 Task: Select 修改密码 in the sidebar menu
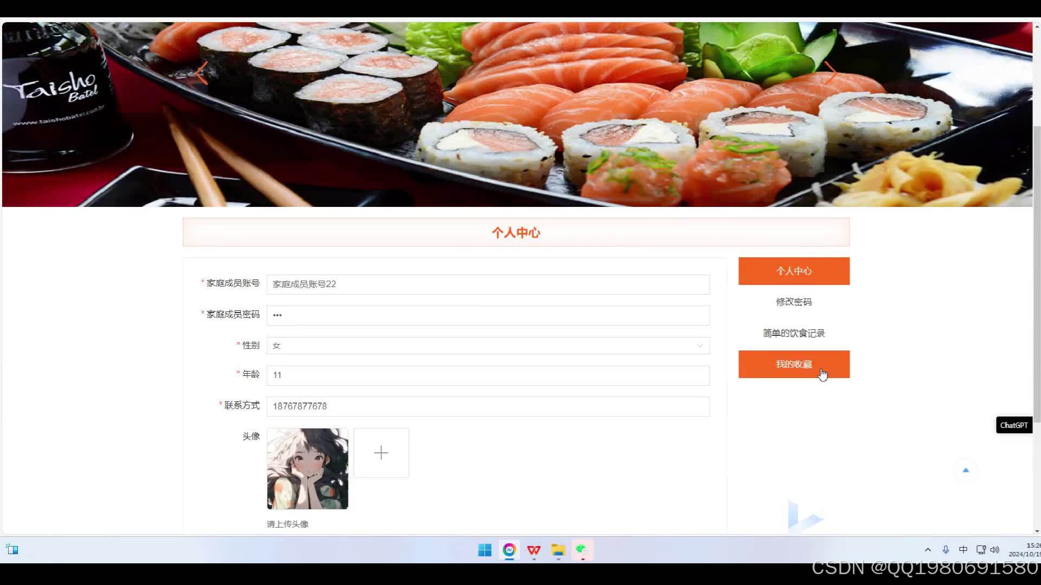793,302
